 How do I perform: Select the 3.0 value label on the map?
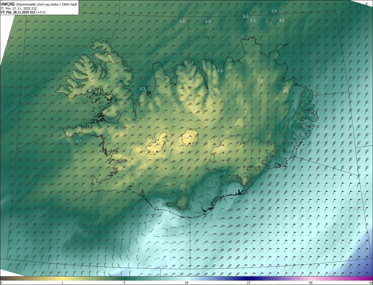pyautogui.click(x=286, y=91)
